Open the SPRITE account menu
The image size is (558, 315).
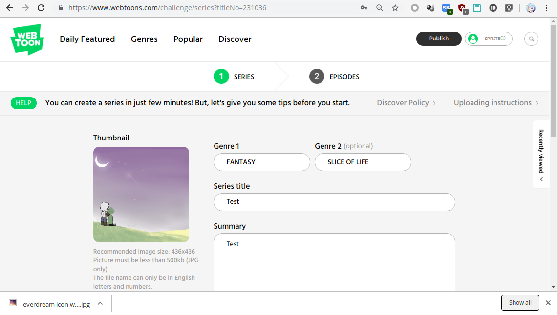tap(488, 39)
